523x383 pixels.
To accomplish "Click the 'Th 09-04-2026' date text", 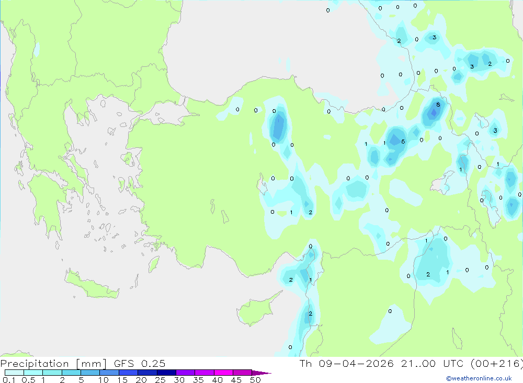I will [347, 363].
